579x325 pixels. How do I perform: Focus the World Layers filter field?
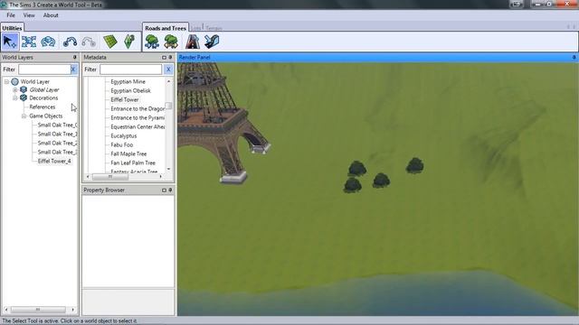click(44, 70)
